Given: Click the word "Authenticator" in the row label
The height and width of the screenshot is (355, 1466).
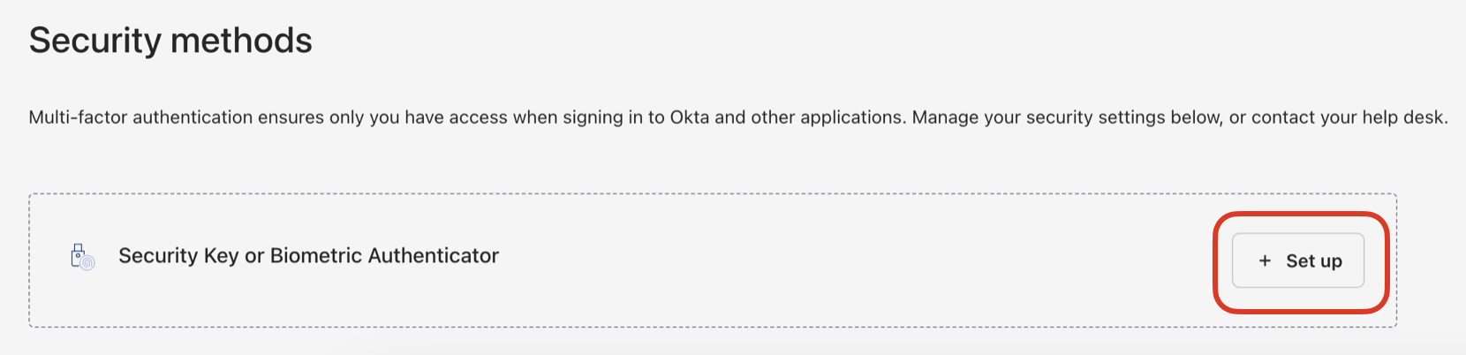Looking at the screenshot, I should [433, 256].
